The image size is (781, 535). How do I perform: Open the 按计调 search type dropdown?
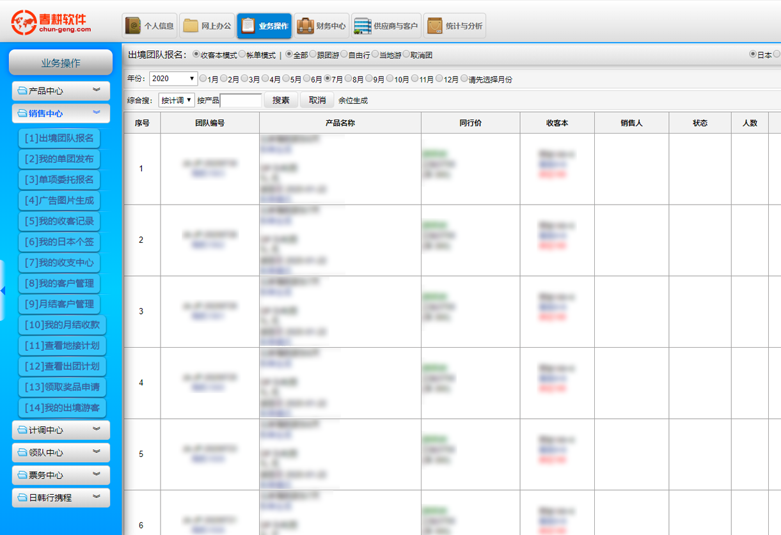(x=177, y=100)
